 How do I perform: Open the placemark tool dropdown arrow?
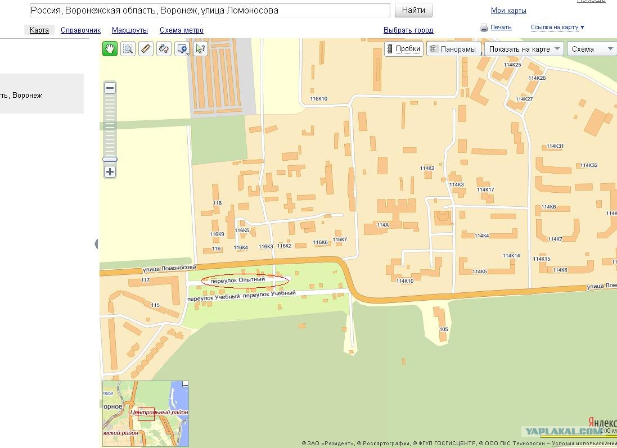tap(188, 53)
